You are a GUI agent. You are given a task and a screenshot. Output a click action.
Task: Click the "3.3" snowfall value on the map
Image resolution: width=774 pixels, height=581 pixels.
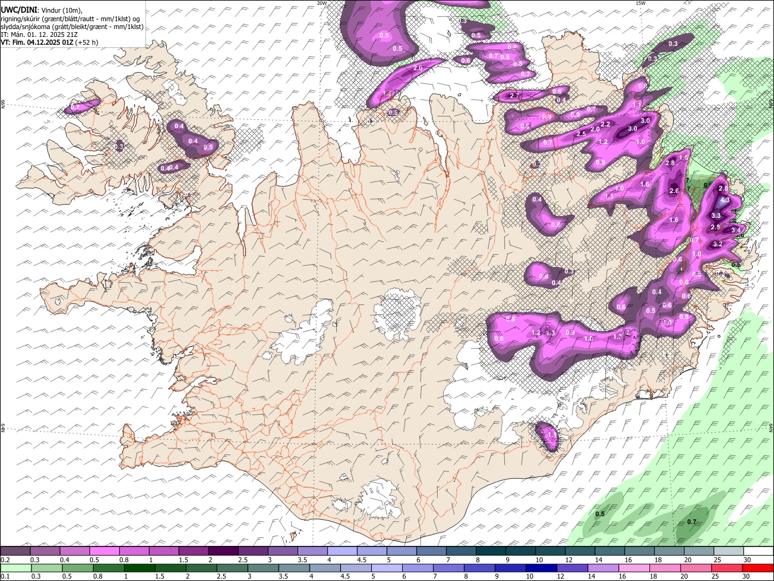[x=716, y=215]
